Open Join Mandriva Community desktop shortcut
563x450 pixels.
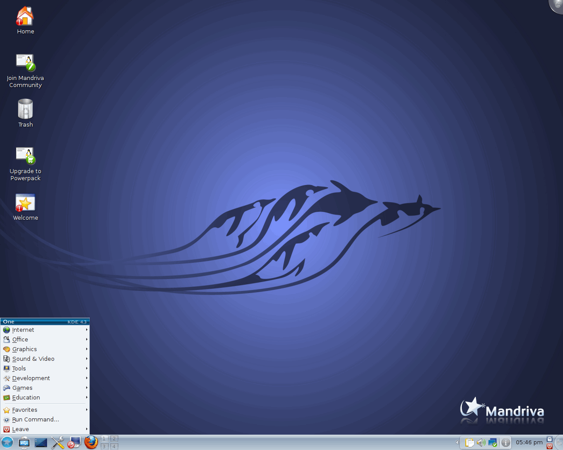tap(25, 71)
